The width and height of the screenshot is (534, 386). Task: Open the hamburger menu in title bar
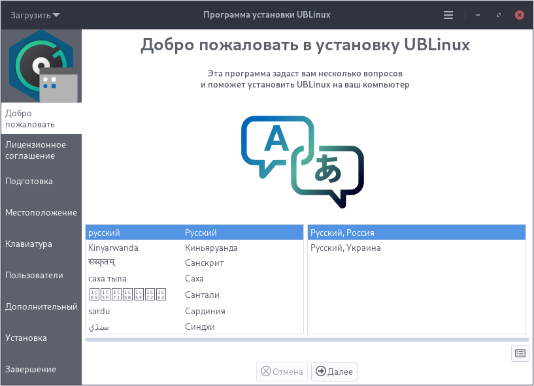point(448,15)
